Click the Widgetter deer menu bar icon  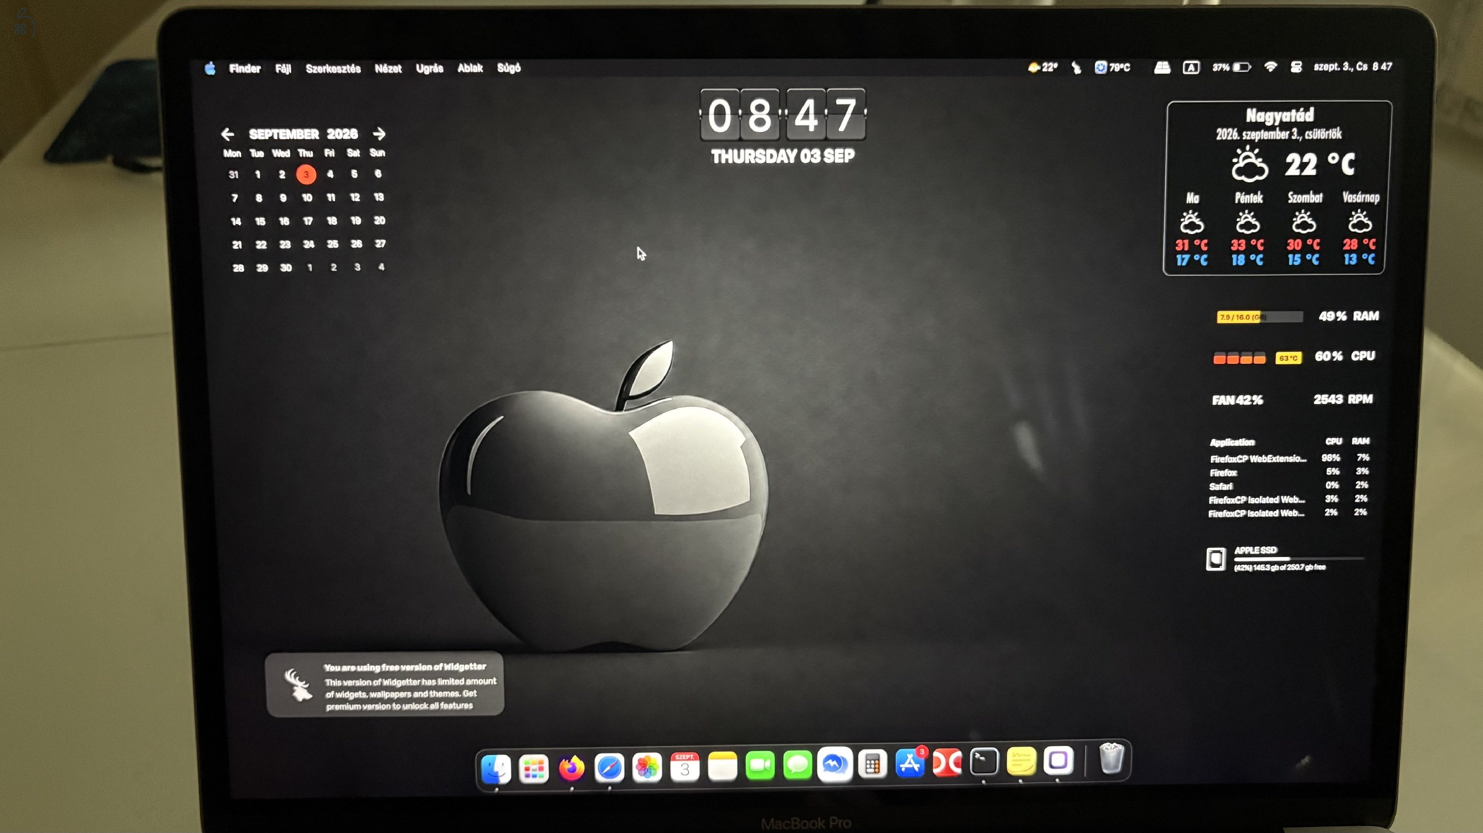1076,68
